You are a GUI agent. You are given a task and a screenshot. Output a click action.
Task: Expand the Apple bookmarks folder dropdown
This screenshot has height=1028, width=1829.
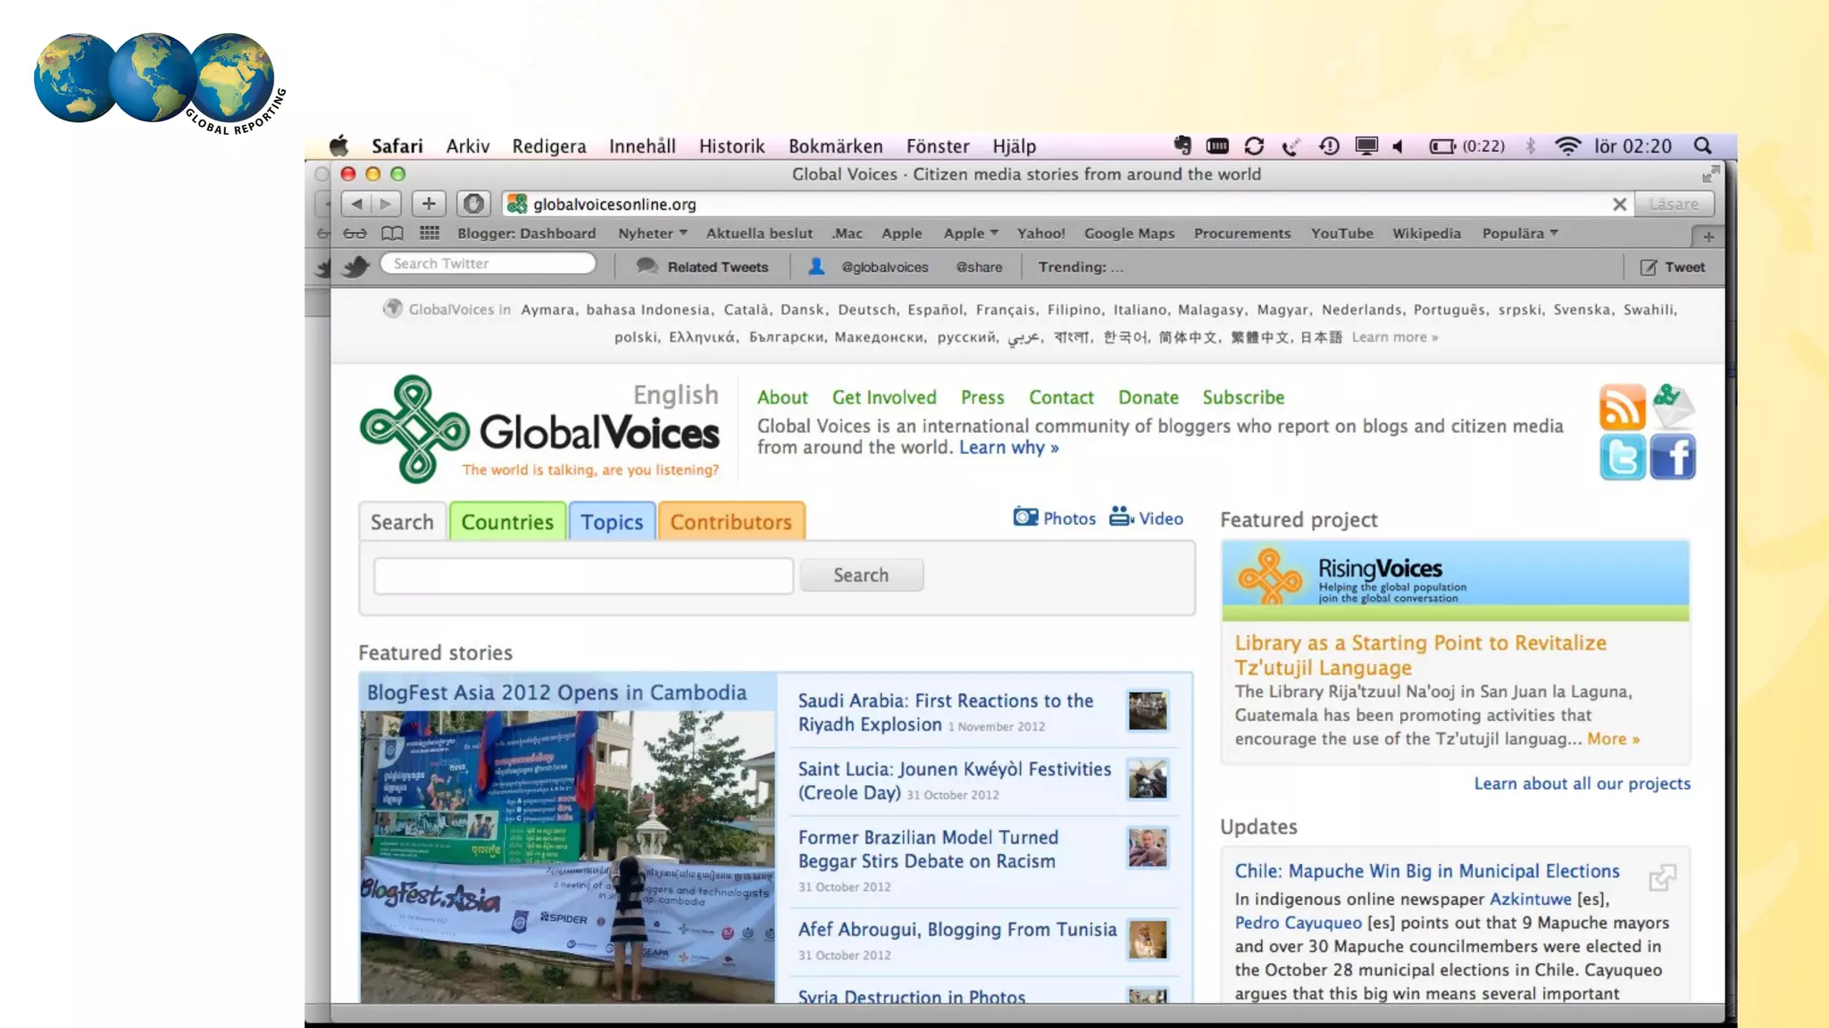[971, 234]
